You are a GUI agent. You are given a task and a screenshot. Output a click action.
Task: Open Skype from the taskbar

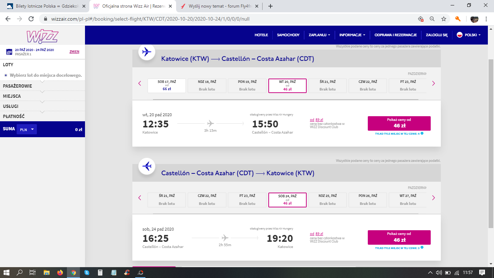tap(87, 272)
